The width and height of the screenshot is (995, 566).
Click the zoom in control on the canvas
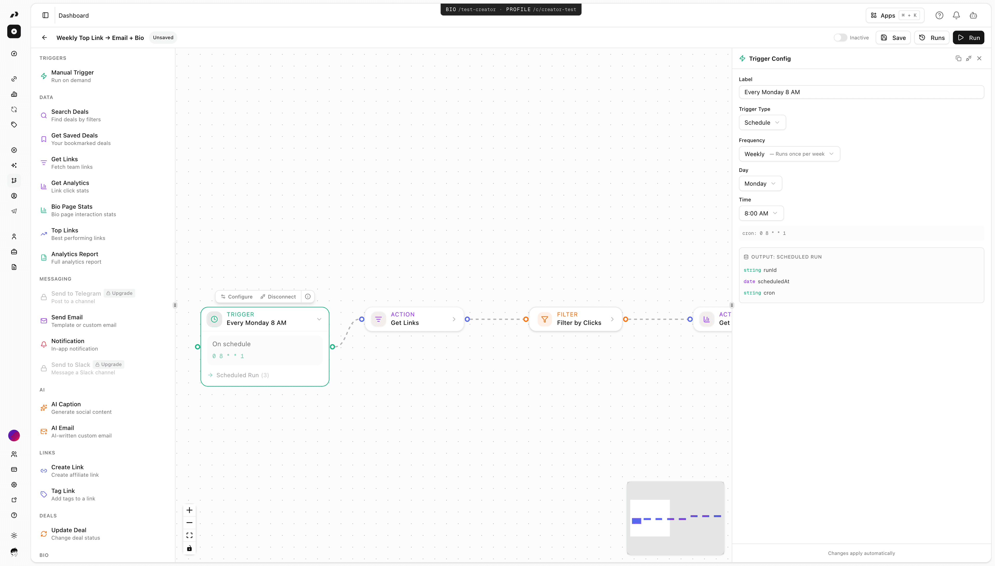click(x=189, y=510)
